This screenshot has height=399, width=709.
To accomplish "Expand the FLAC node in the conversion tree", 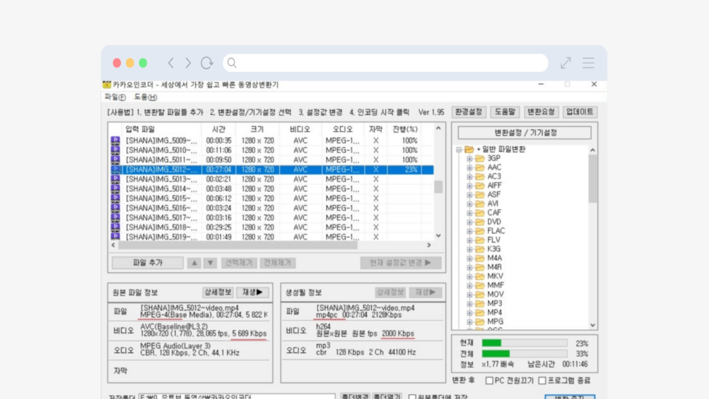I will (471, 231).
